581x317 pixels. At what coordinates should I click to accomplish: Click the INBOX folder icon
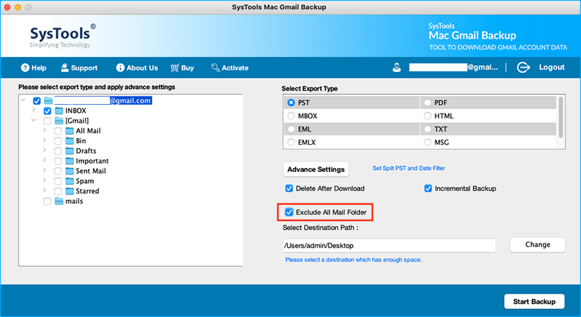click(x=59, y=110)
